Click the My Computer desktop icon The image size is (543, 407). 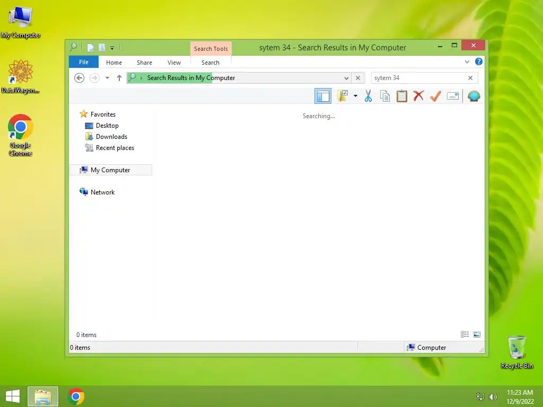tap(21, 23)
